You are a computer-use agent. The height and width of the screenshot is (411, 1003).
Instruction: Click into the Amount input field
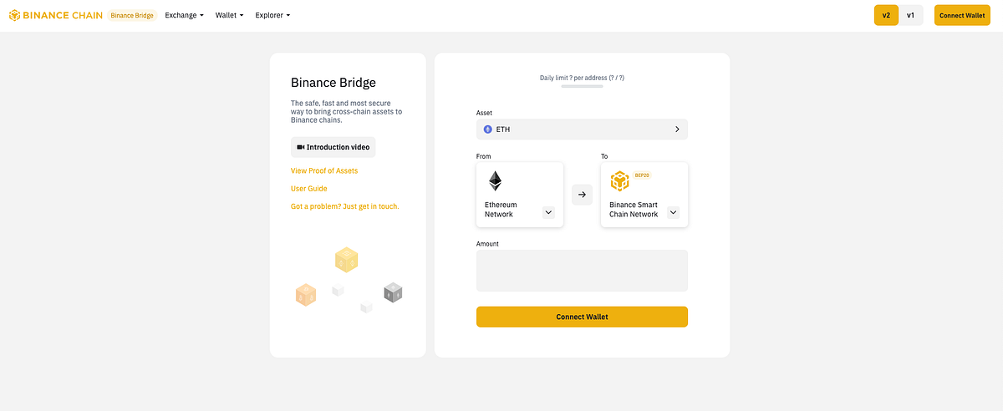click(x=582, y=271)
